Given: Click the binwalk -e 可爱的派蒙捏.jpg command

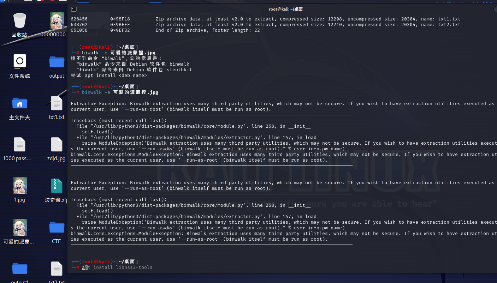Looking at the screenshot, I should click(120, 92).
